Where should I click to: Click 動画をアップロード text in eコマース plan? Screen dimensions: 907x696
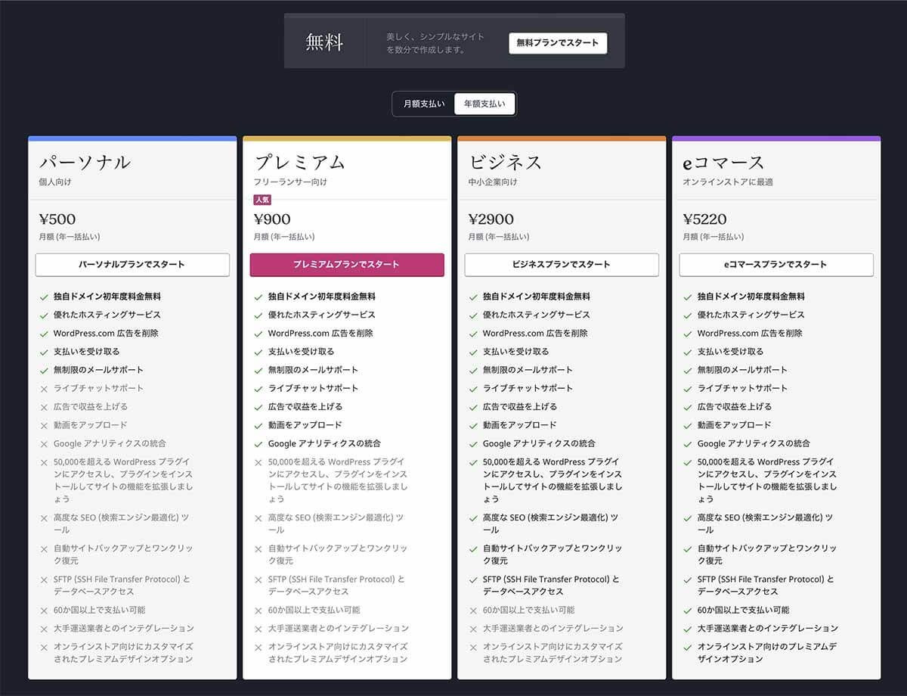(x=734, y=425)
